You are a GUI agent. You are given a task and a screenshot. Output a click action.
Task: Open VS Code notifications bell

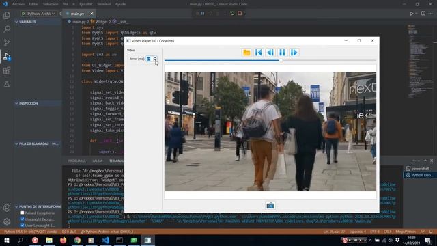pyautogui.click(x=431, y=232)
